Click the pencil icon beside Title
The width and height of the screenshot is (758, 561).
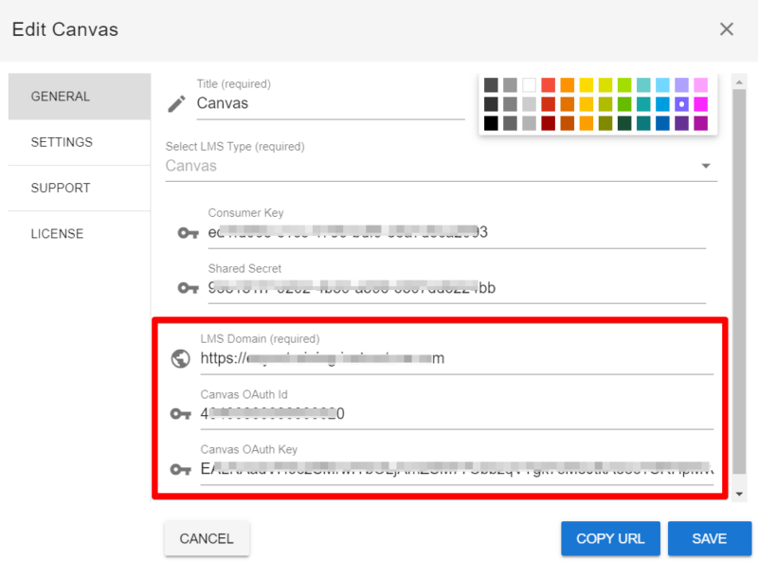click(176, 104)
